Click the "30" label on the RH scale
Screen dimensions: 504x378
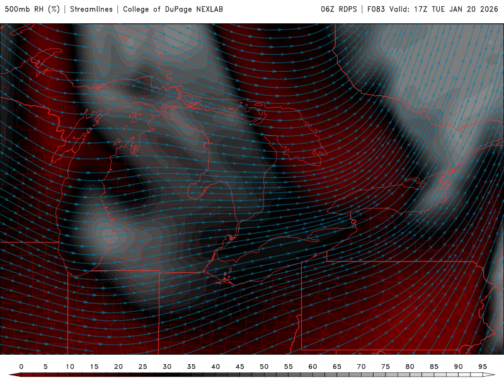click(167, 367)
